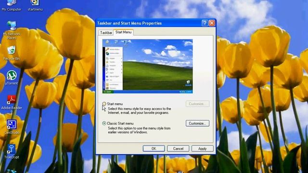Open the My Computer desktop icon
The height and width of the screenshot is (173, 308).
click(x=12, y=5)
